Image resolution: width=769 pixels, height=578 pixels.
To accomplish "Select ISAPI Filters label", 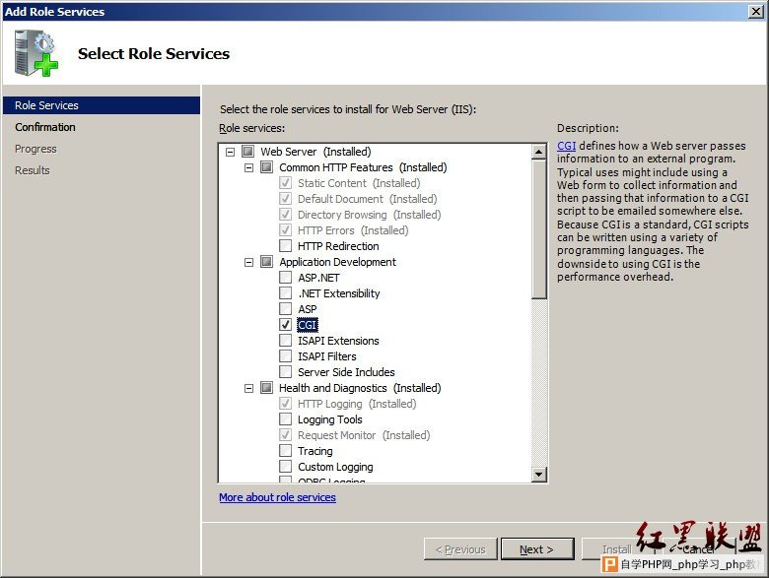I will click(x=327, y=356).
